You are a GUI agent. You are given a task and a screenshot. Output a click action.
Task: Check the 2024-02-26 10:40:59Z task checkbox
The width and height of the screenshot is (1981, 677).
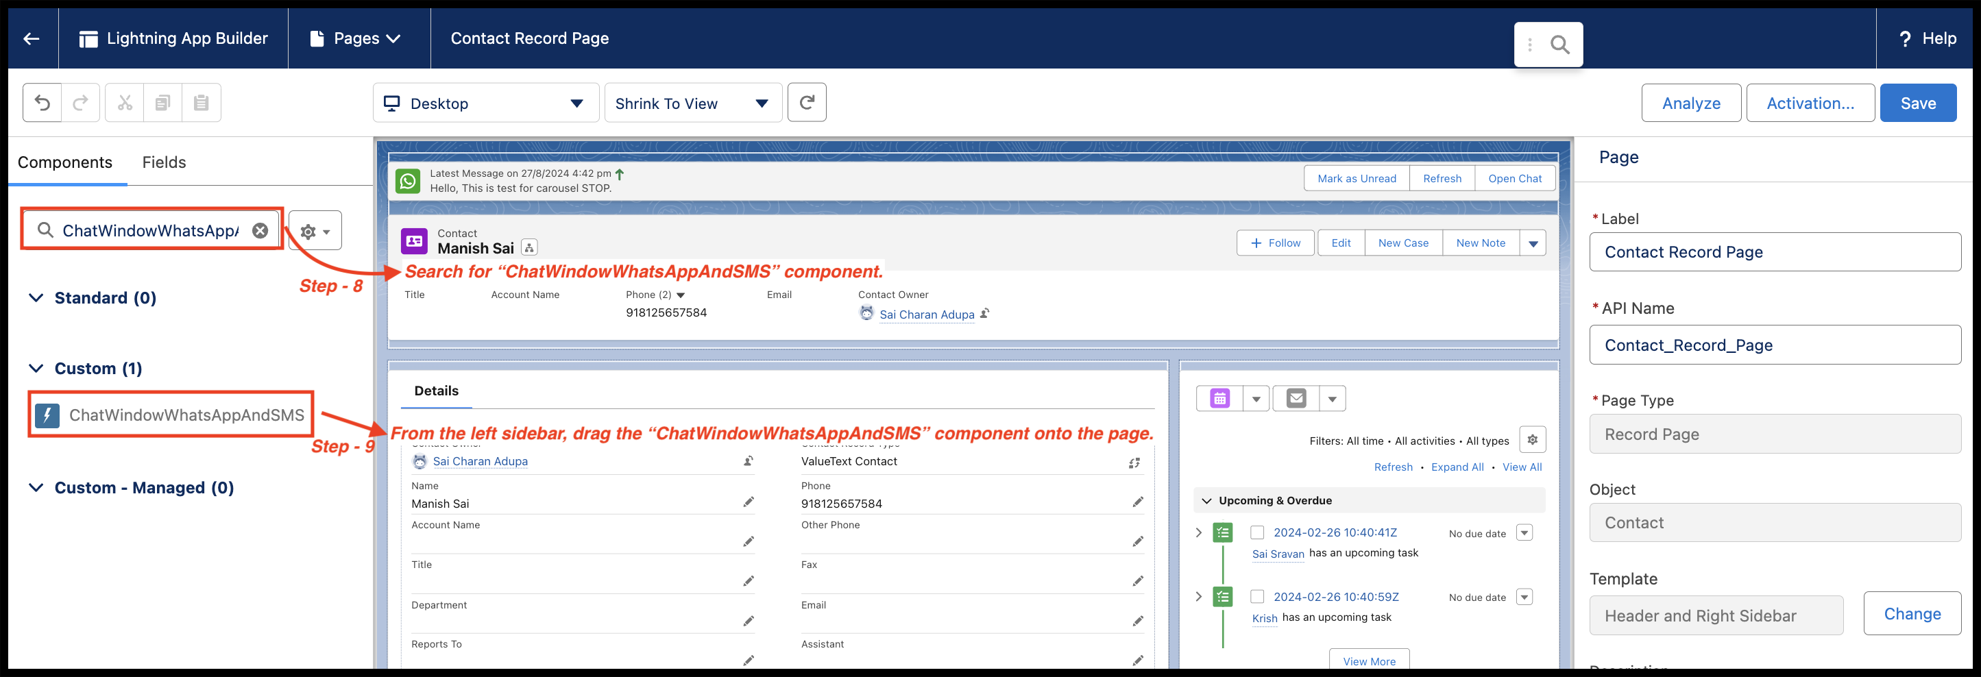click(x=1257, y=597)
